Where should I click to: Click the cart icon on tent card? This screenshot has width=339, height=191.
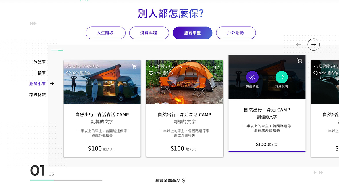216,66
